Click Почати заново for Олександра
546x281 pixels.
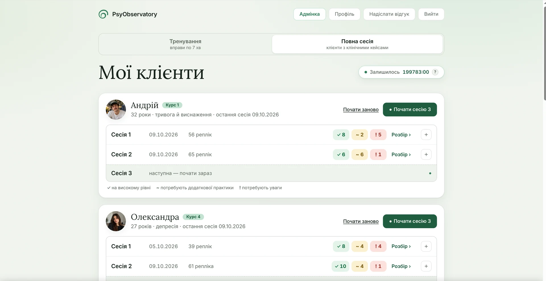tap(361, 221)
